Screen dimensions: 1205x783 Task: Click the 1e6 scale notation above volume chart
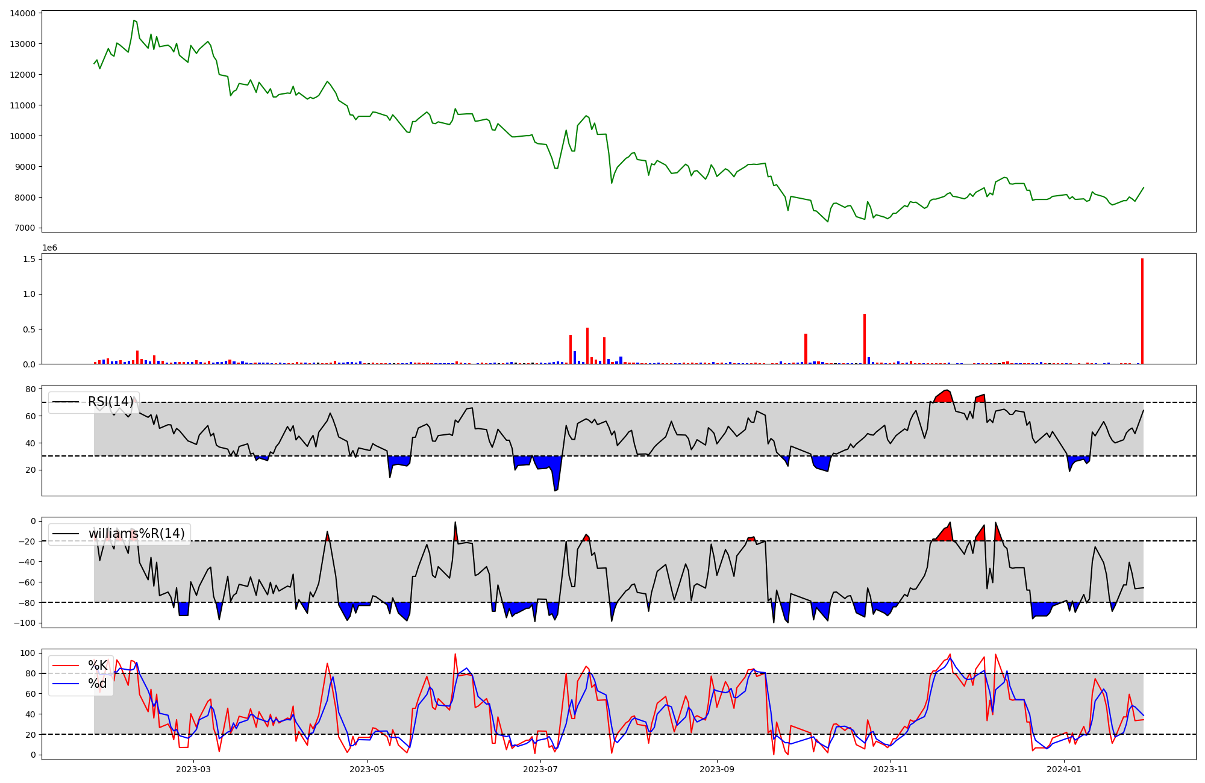tap(49, 248)
